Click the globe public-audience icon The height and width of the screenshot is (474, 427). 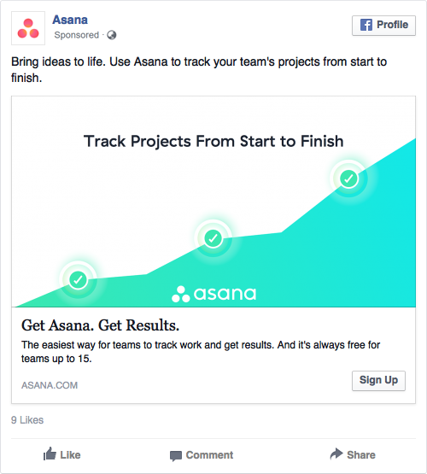click(112, 35)
